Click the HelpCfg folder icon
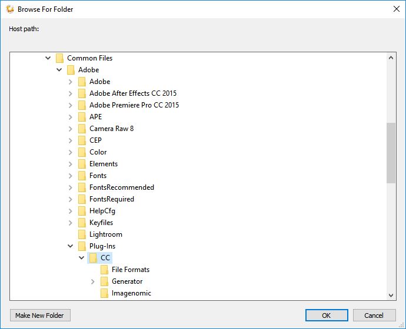The image size is (406, 329). coord(82,211)
